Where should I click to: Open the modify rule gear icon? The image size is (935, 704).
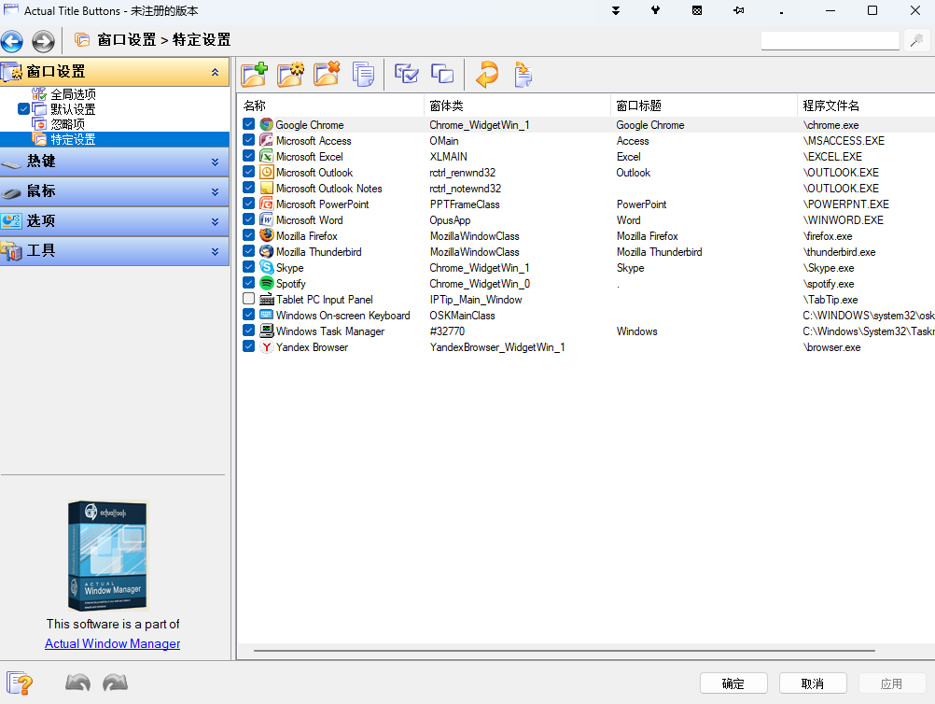[291, 76]
